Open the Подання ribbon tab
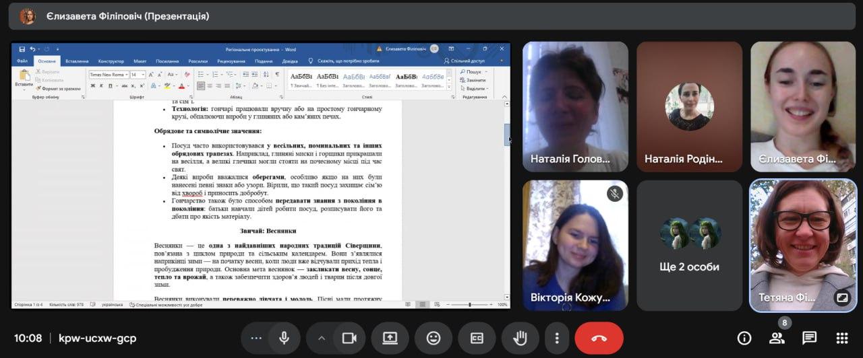This screenshot has width=863, height=358. pyautogui.click(x=264, y=61)
